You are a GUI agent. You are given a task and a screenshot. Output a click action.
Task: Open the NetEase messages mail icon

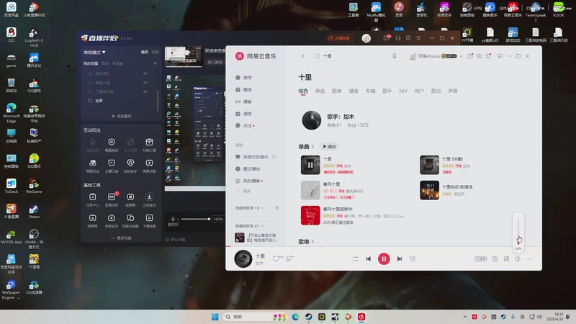coord(470,56)
